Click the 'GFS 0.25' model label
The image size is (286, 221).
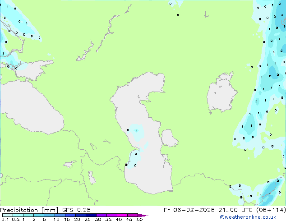coord(76,210)
